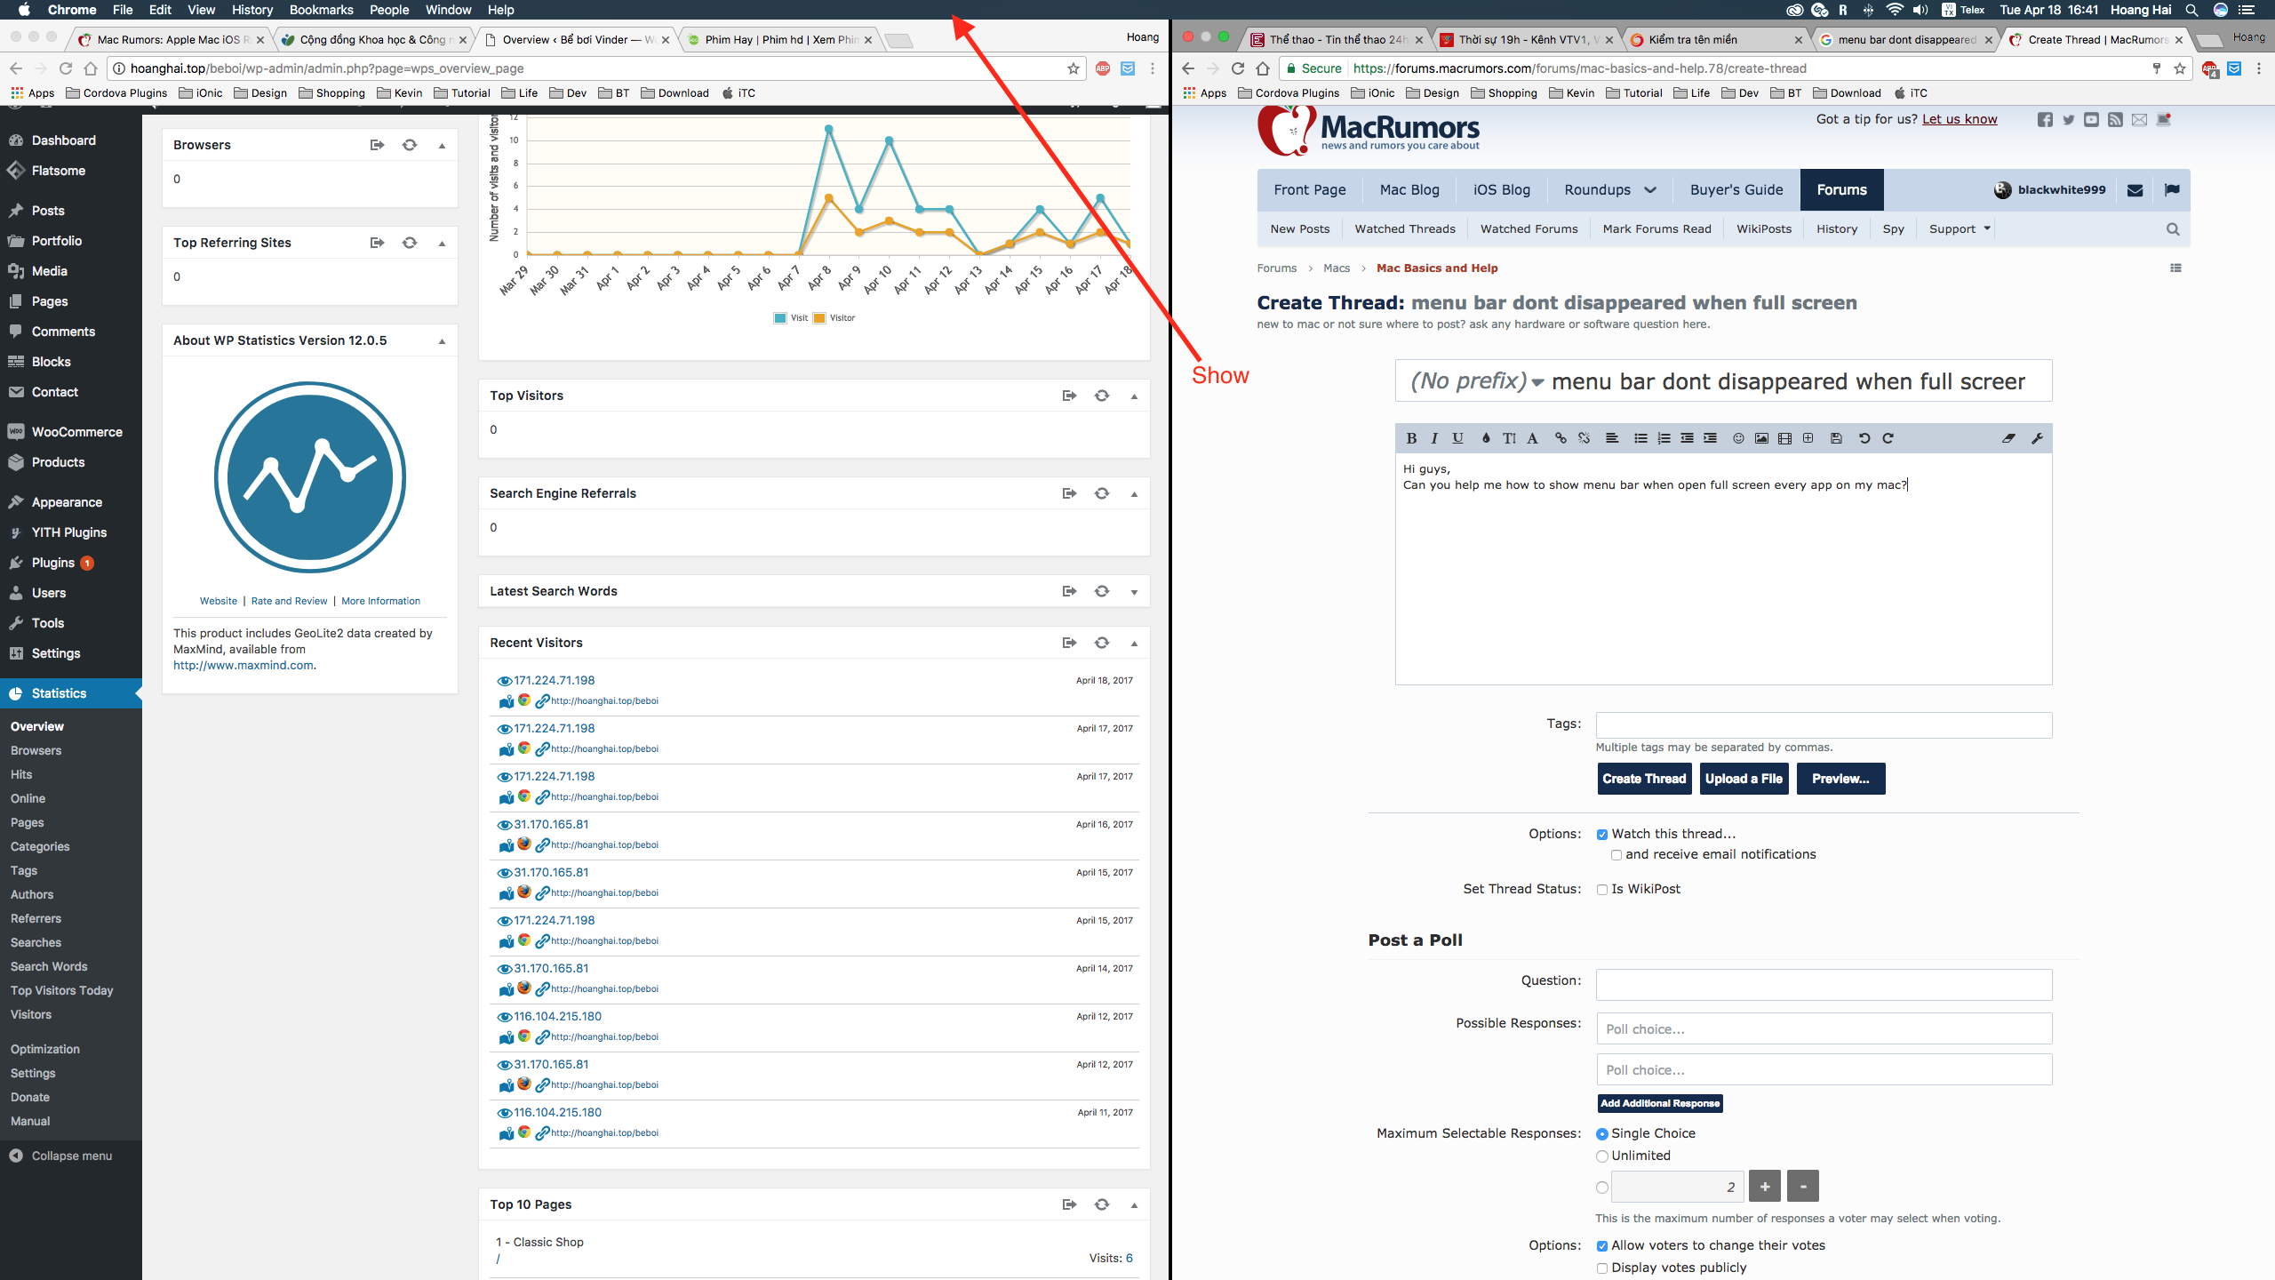Open MacRumors alerts flag icon
The image size is (2275, 1280).
[2172, 189]
